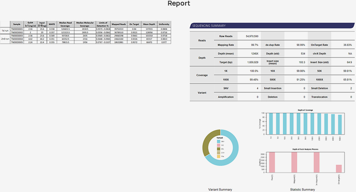Click the Insert Size (std) label
The height and width of the screenshot is (192, 356).
(319, 62)
